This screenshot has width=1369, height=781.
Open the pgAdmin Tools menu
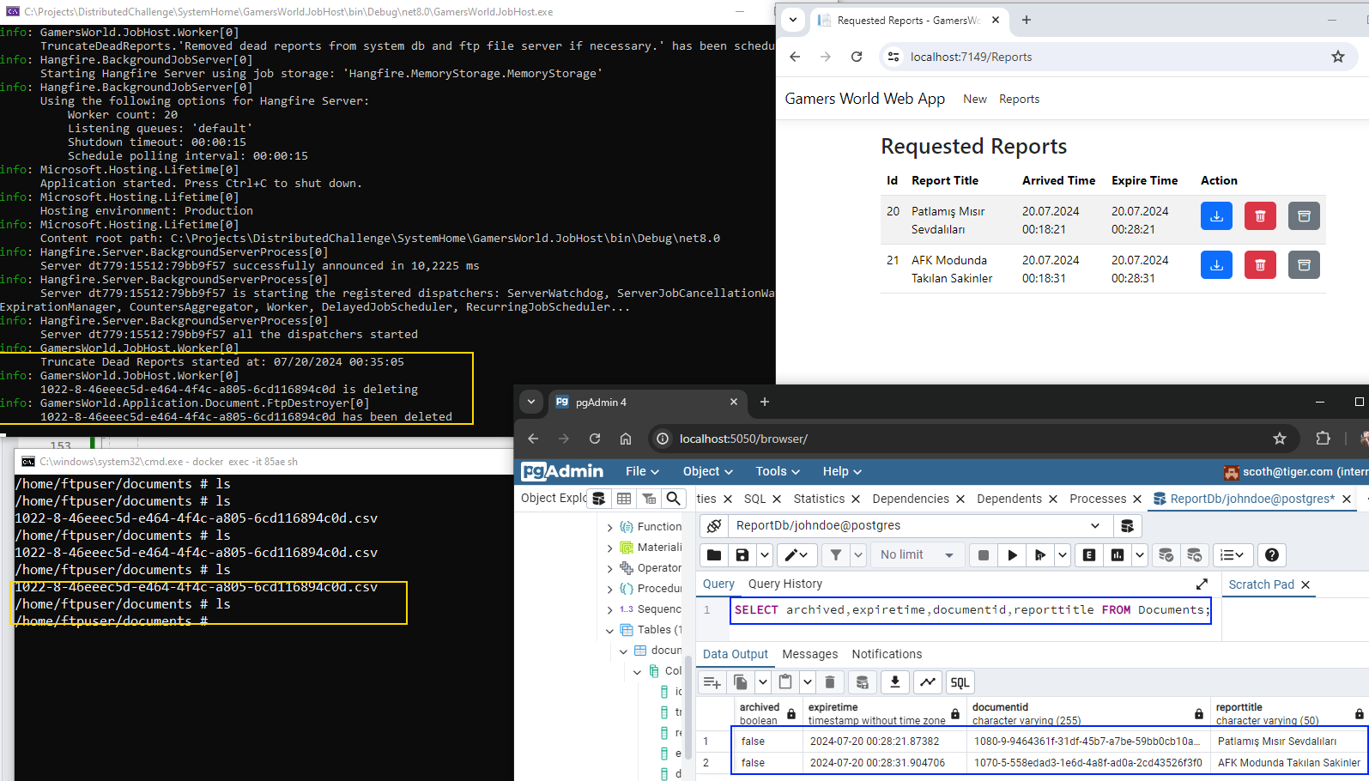pyautogui.click(x=778, y=471)
